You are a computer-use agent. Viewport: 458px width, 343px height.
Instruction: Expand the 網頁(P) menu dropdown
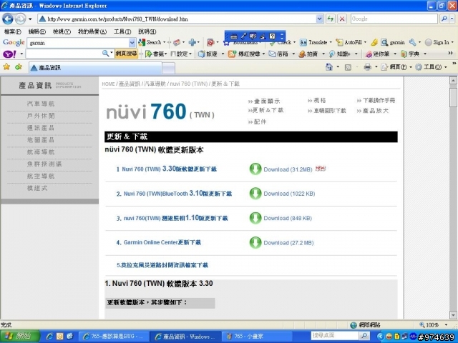[x=410, y=67]
